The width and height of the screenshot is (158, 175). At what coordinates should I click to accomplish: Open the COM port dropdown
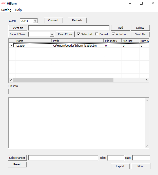[35, 21]
